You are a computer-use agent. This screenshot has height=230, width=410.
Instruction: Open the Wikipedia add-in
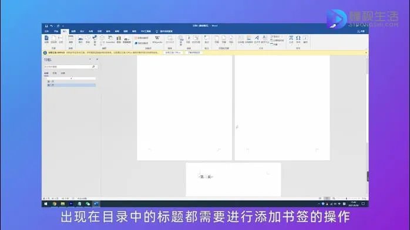point(157,39)
